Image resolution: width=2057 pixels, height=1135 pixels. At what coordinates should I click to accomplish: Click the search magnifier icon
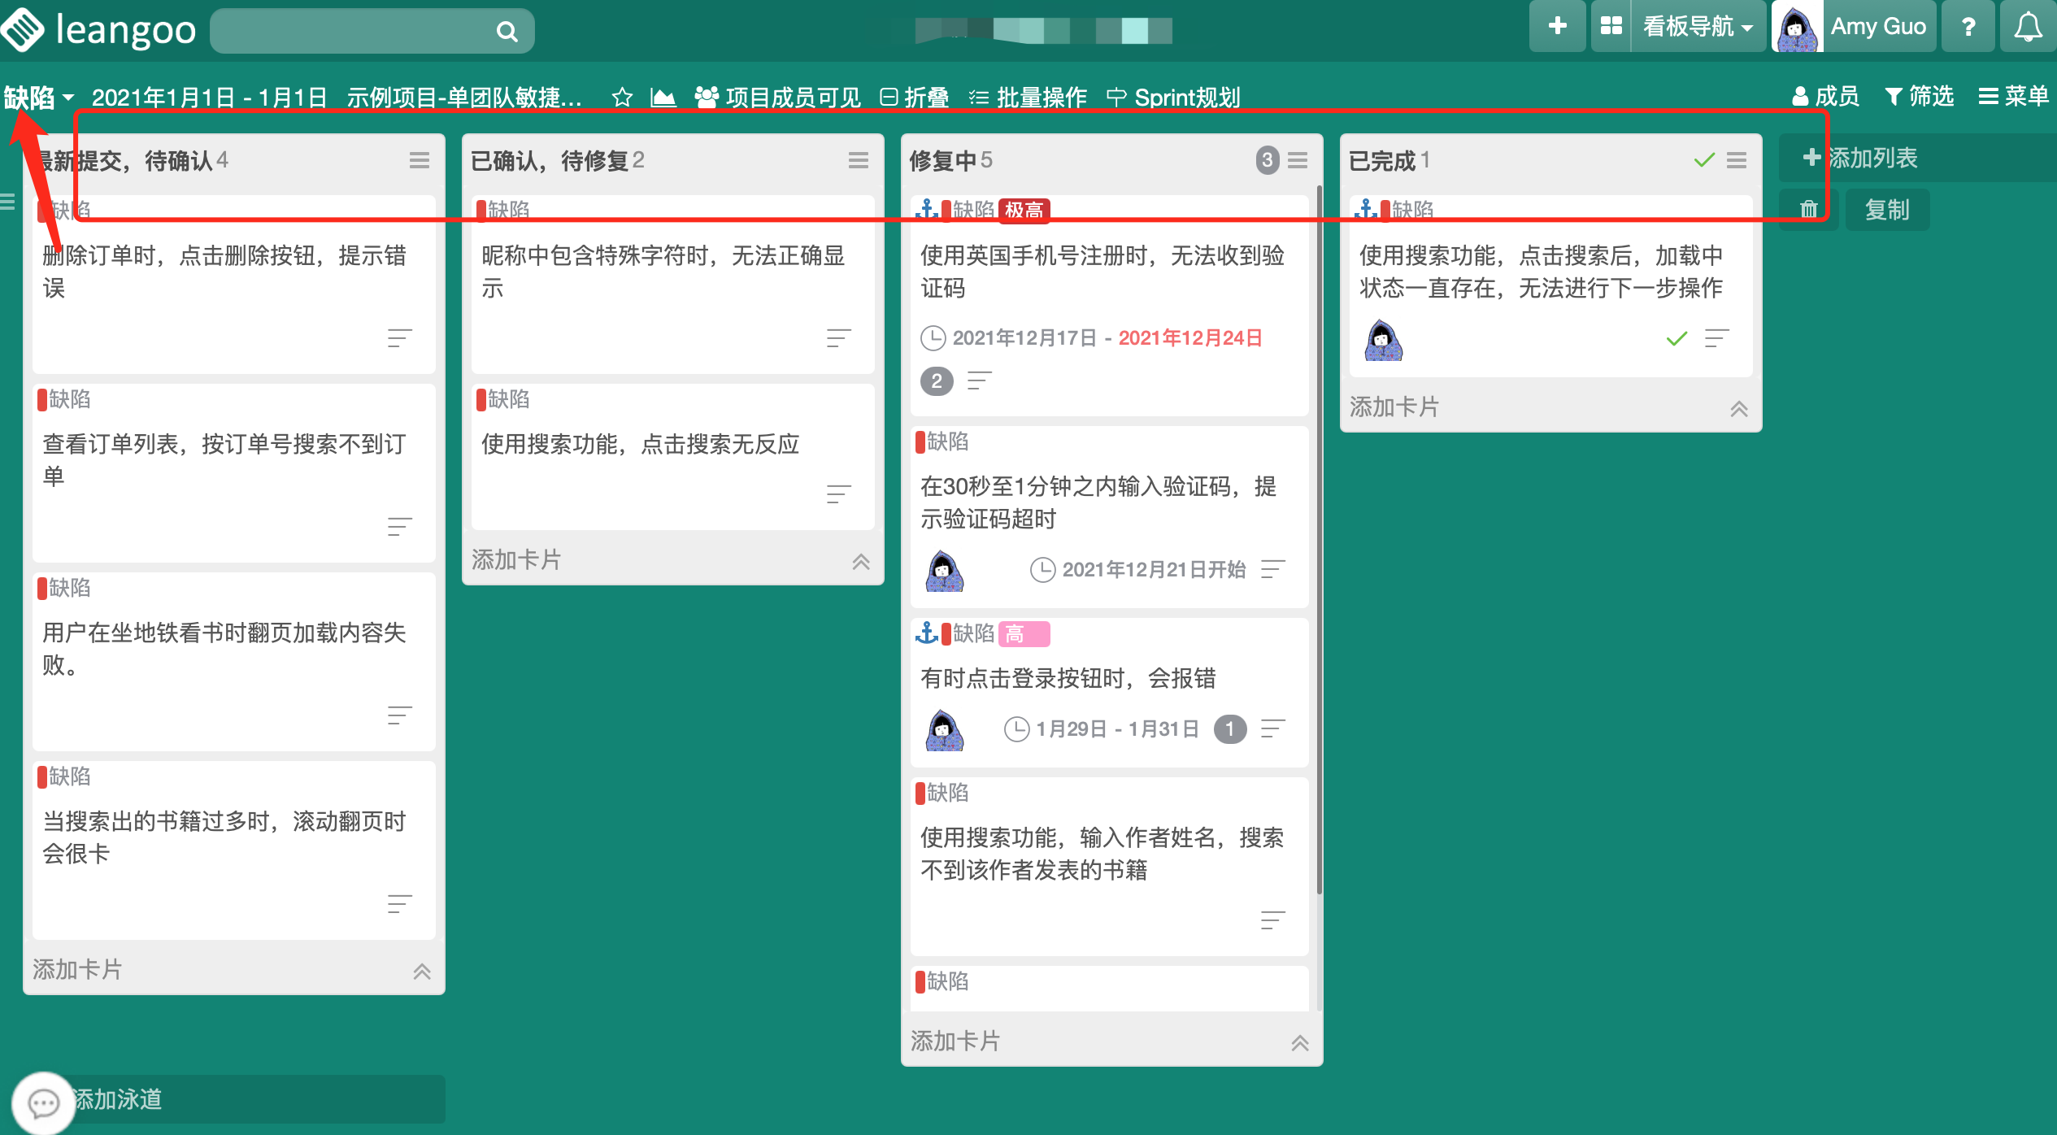(x=507, y=32)
